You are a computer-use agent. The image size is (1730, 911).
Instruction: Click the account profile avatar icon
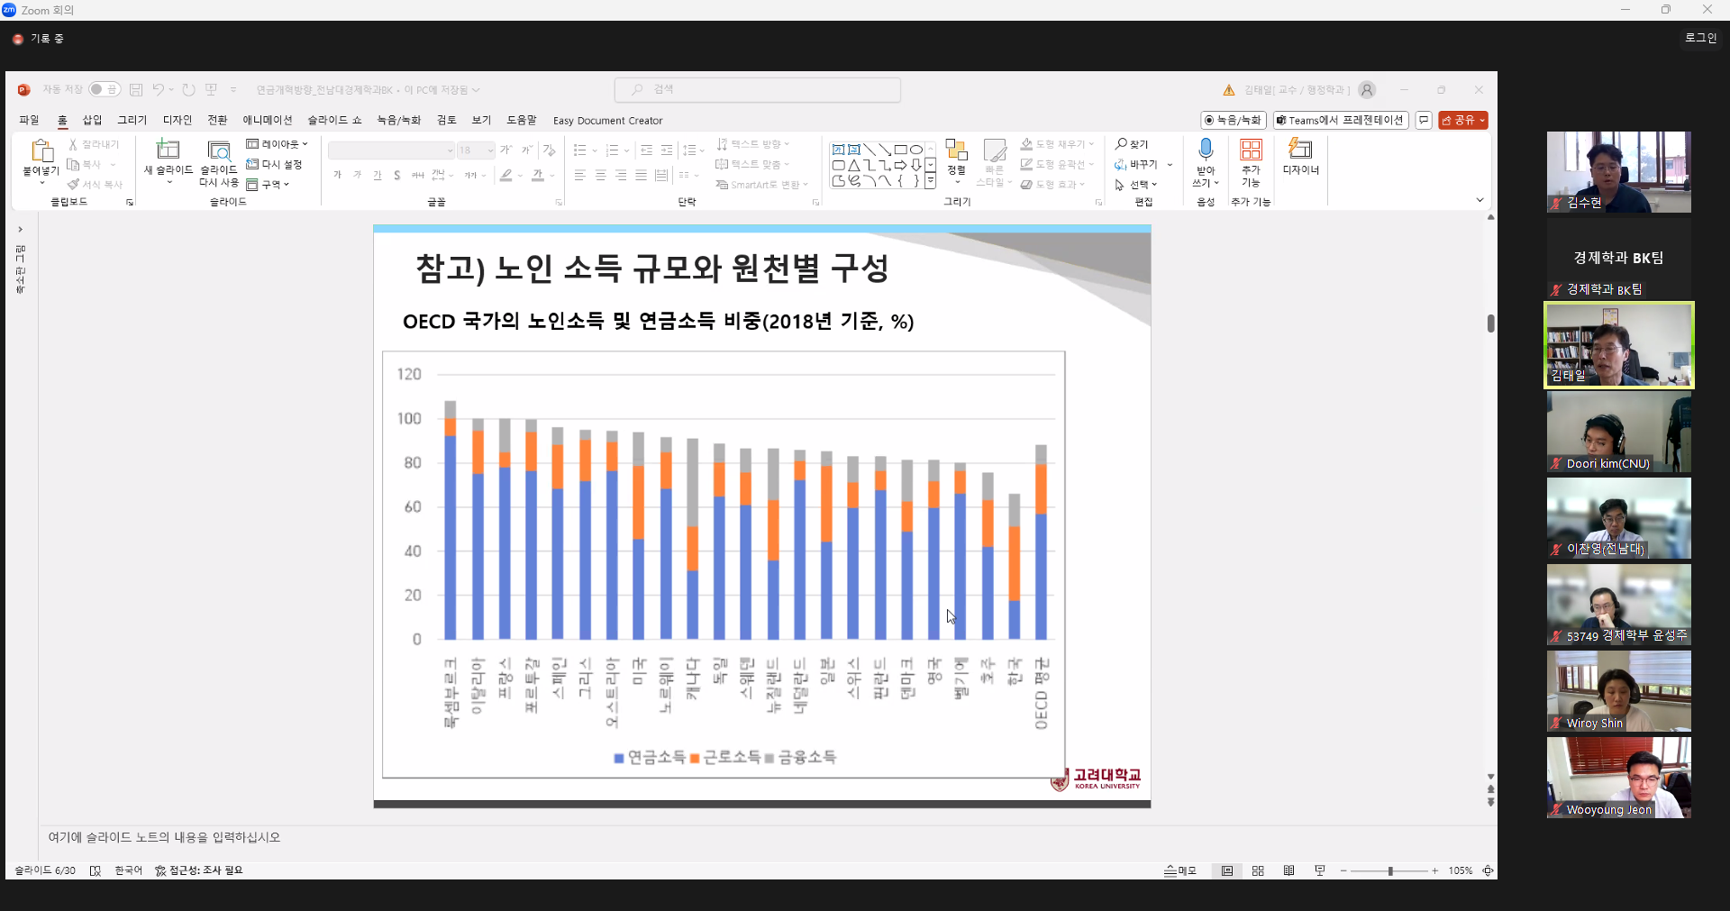(x=1367, y=89)
